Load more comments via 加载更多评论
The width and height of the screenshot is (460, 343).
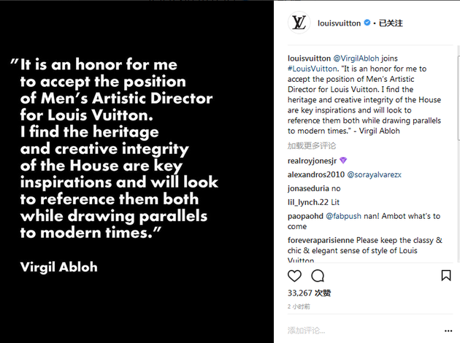point(312,146)
